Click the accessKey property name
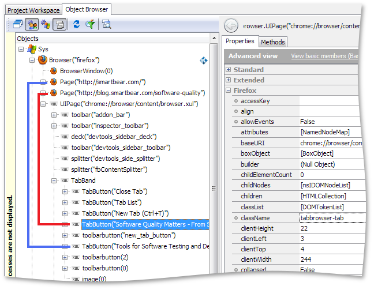This screenshot has width=374, height=290. [255, 101]
